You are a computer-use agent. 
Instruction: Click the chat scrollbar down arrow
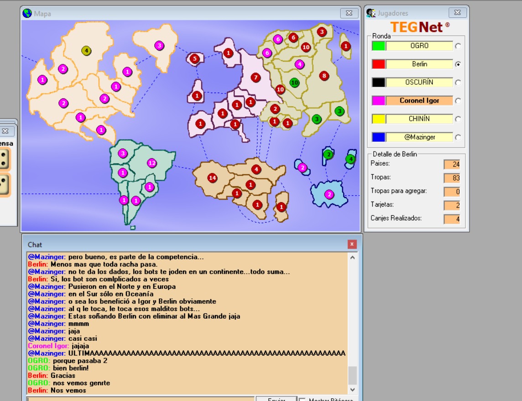(352, 390)
